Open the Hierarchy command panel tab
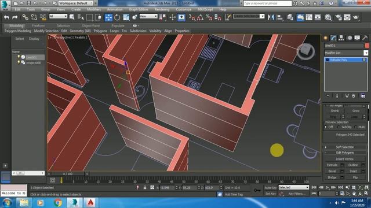Screen dimensions: 371x208 click(x=341, y=38)
